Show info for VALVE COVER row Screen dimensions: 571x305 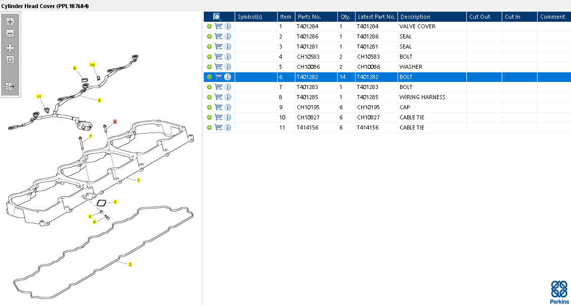pyautogui.click(x=228, y=26)
